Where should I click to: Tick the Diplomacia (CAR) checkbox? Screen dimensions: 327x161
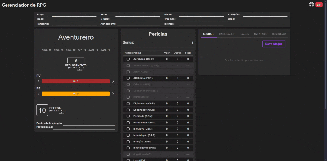pyautogui.click(x=128, y=103)
